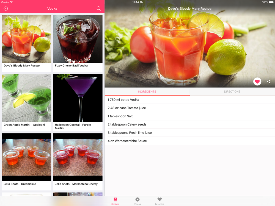The width and height of the screenshot is (275, 206).
Task: Go back using the circled arrow icon
Action: tap(5, 9)
